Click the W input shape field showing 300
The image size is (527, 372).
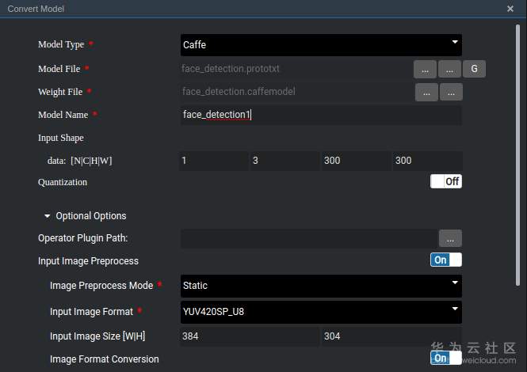427,161
